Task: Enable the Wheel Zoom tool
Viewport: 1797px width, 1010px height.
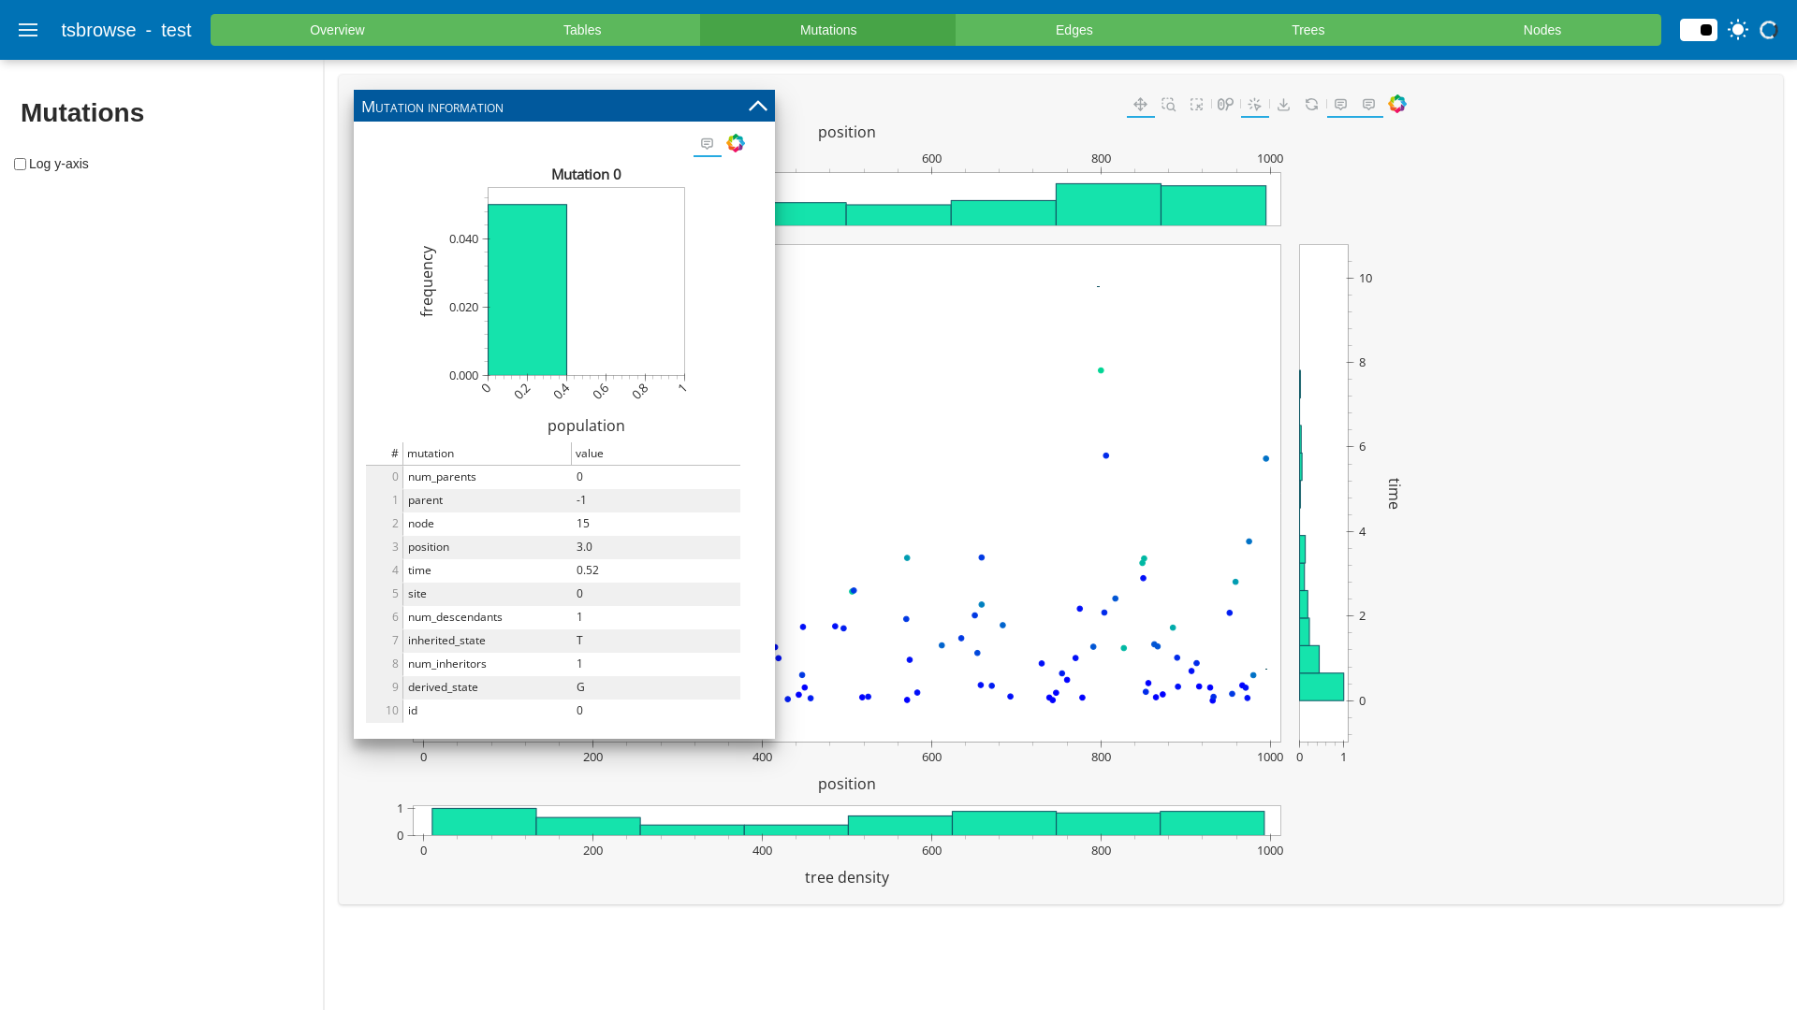Action: point(1225,105)
